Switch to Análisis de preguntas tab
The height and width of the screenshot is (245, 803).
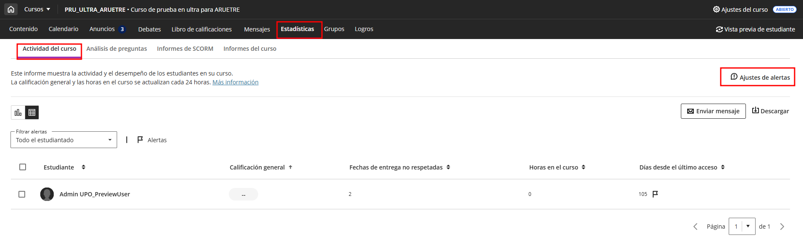point(117,49)
